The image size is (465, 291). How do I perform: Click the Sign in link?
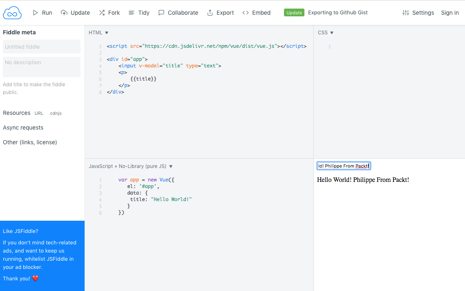point(449,13)
